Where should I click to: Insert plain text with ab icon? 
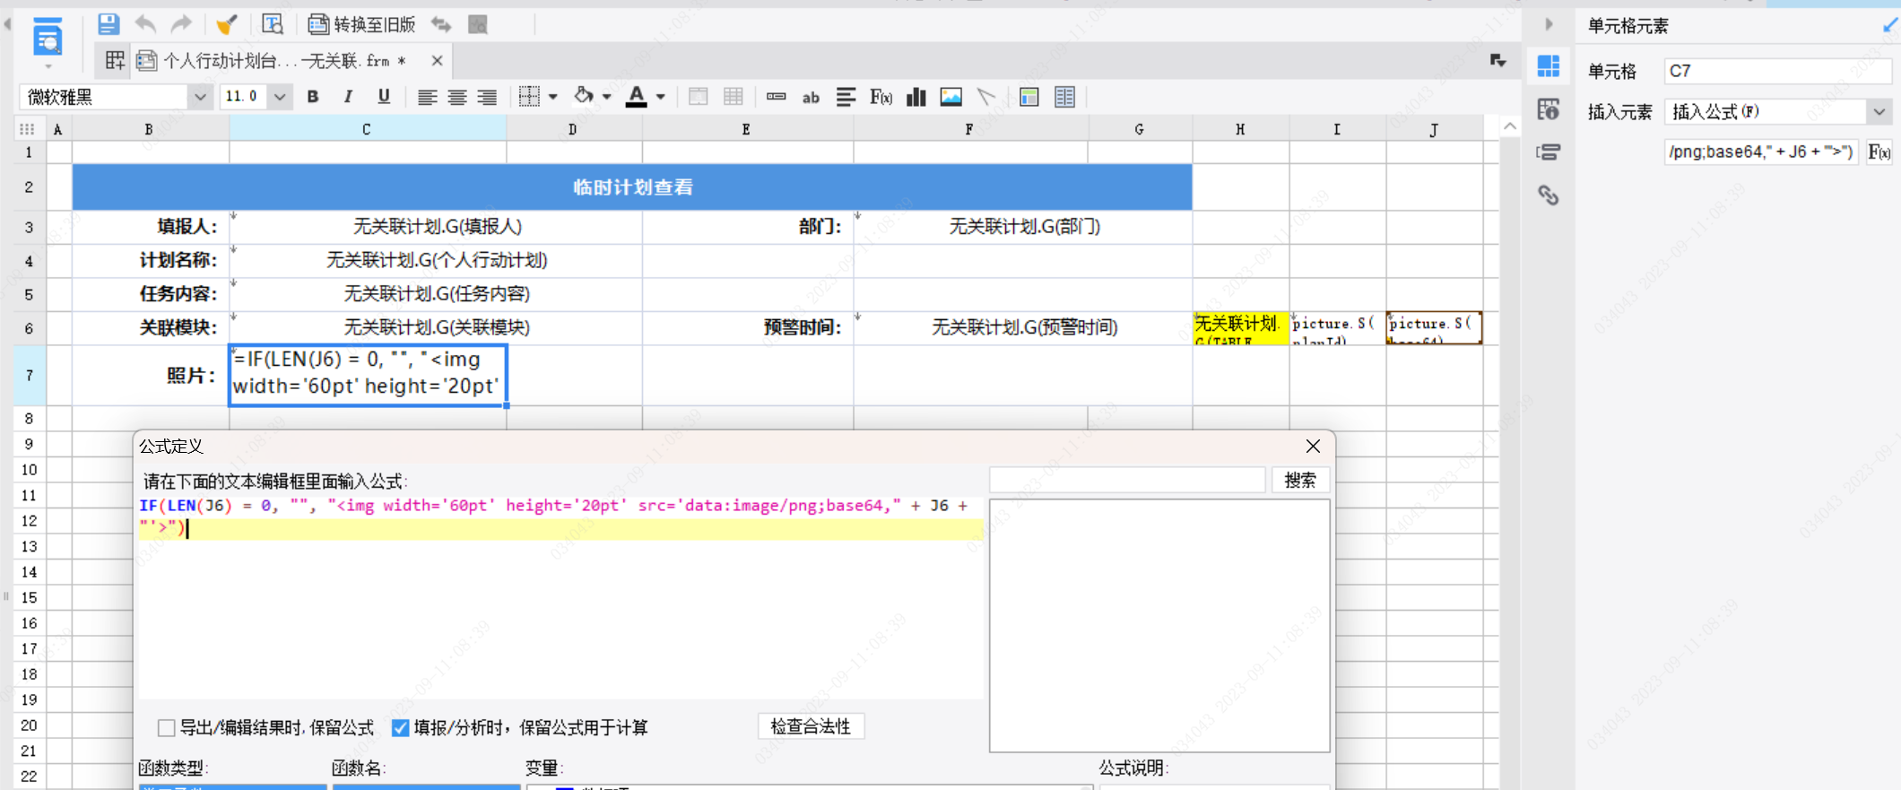(811, 97)
